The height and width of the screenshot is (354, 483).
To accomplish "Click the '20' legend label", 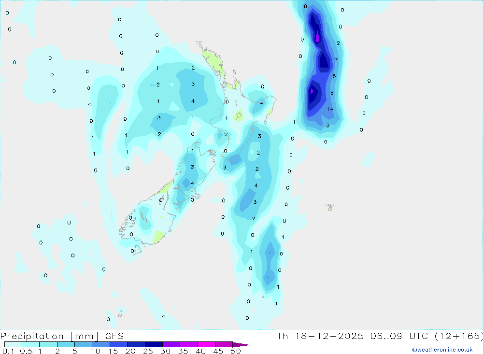I will coord(130,351).
